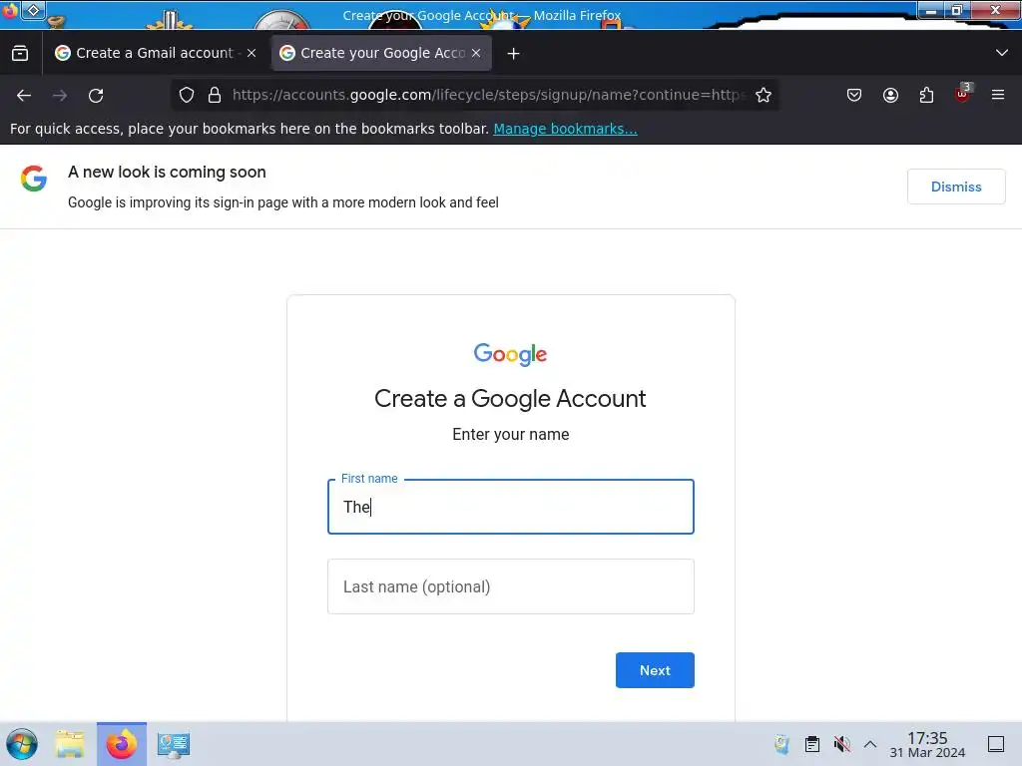The width and height of the screenshot is (1022, 766).
Task: Open Manage bookmarks link
Action: (565, 129)
